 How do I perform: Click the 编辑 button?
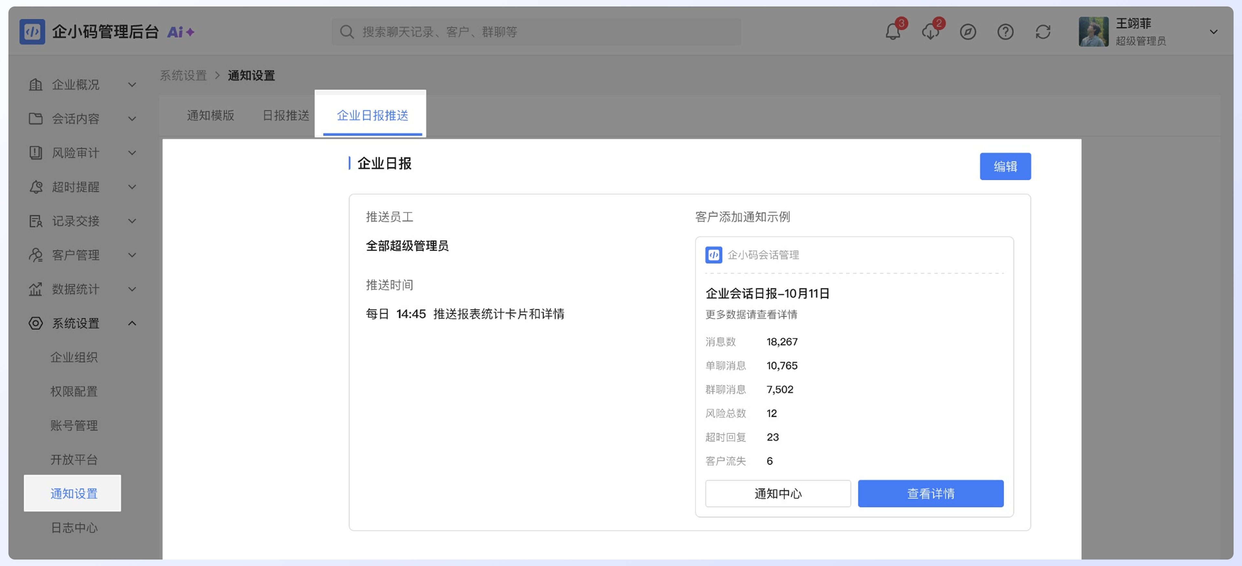(1005, 167)
